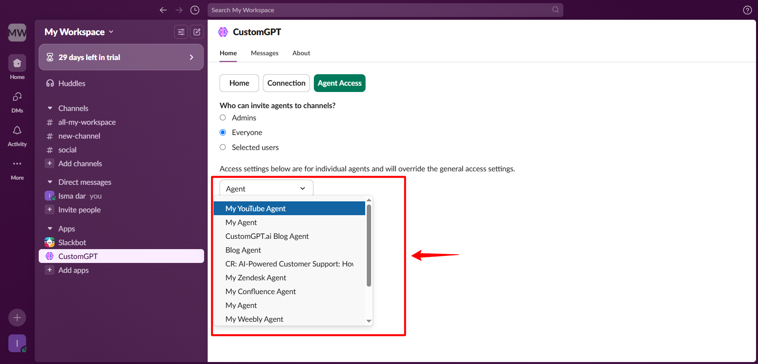Choose My Weebly Agent option
This screenshot has width=758, height=364.
[x=289, y=319]
